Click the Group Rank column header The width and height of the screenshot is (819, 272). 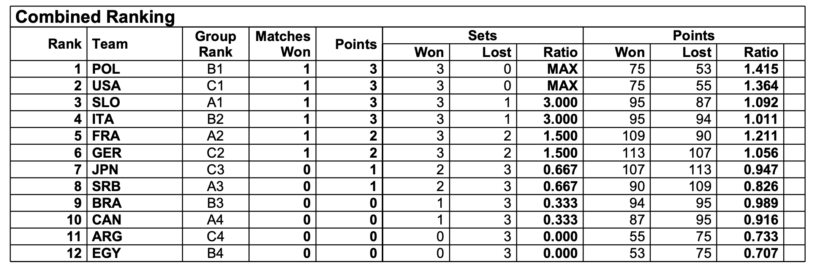(215, 44)
